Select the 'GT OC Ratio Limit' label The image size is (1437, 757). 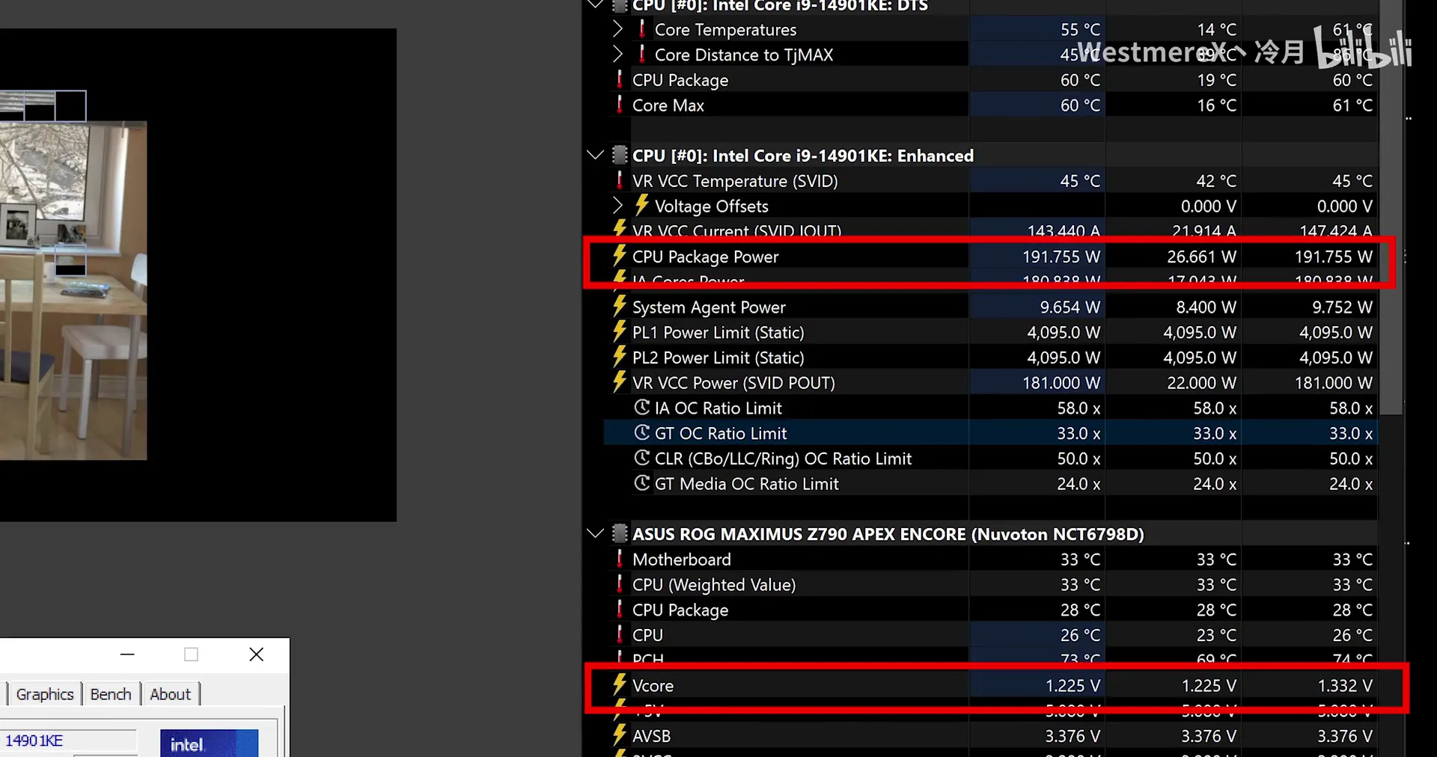pyautogui.click(x=721, y=433)
